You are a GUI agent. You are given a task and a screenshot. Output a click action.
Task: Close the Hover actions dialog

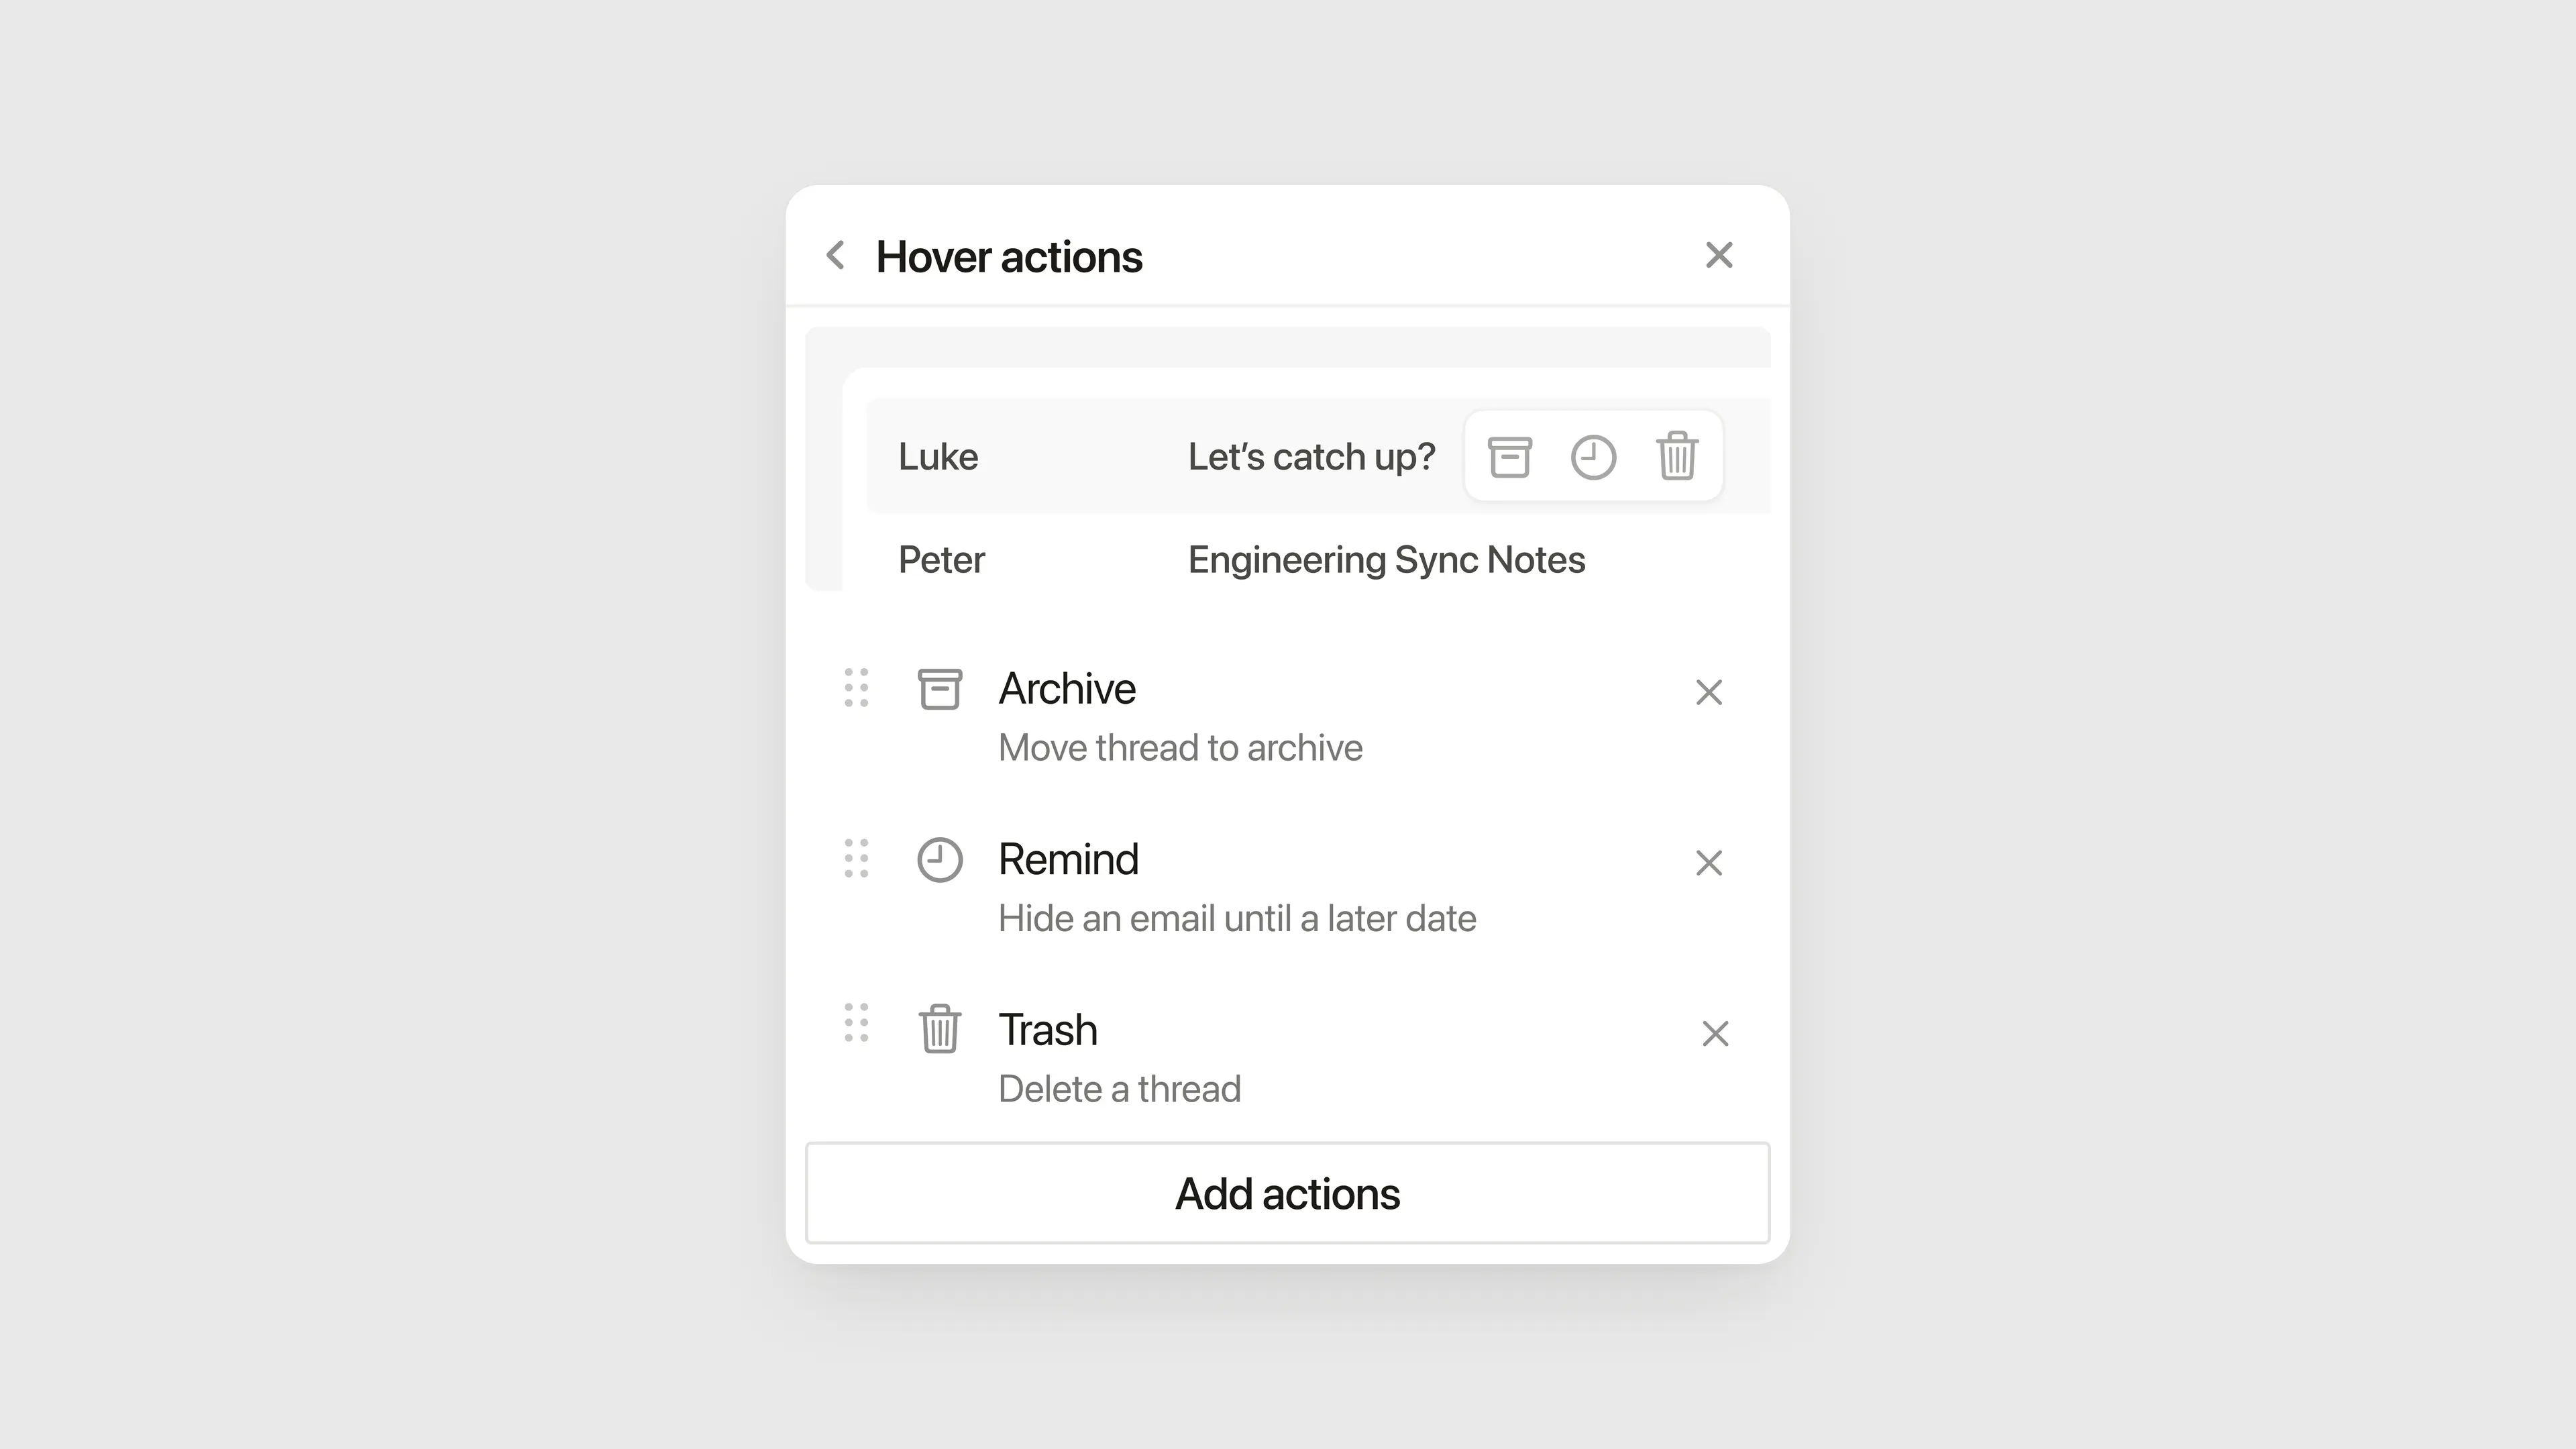(x=1719, y=256)
